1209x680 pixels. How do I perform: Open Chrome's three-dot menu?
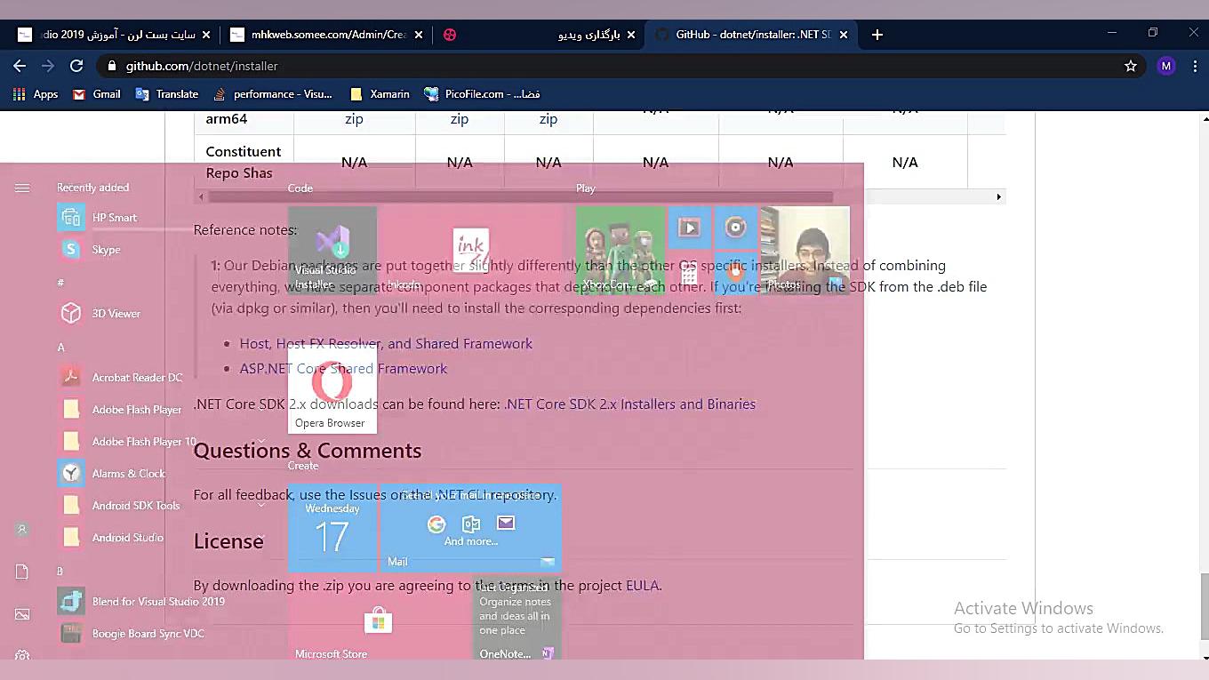tap(1194, 66)
